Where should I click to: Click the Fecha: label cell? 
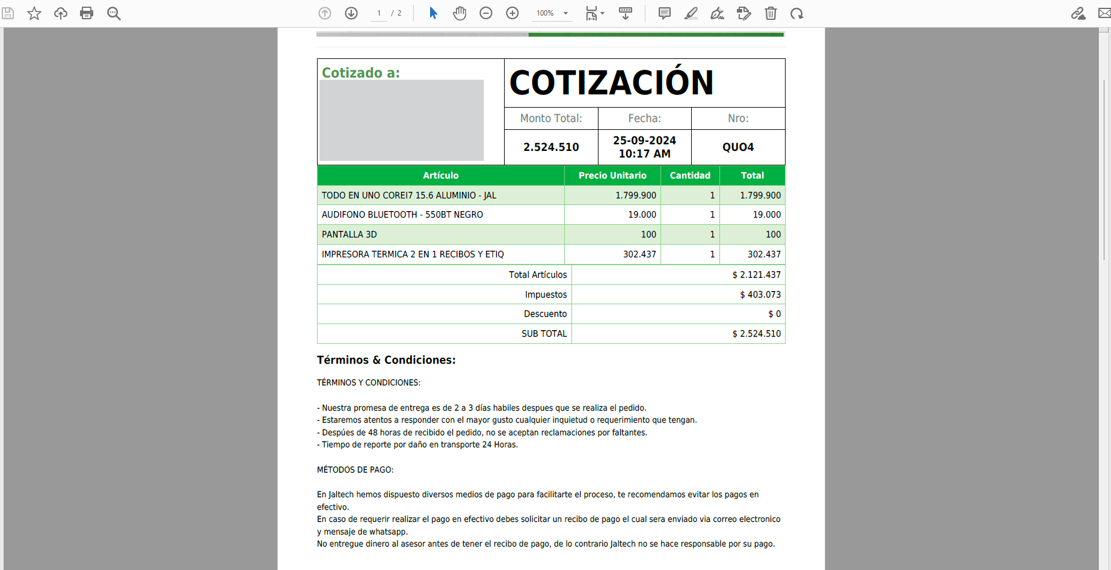pos(644,118)
